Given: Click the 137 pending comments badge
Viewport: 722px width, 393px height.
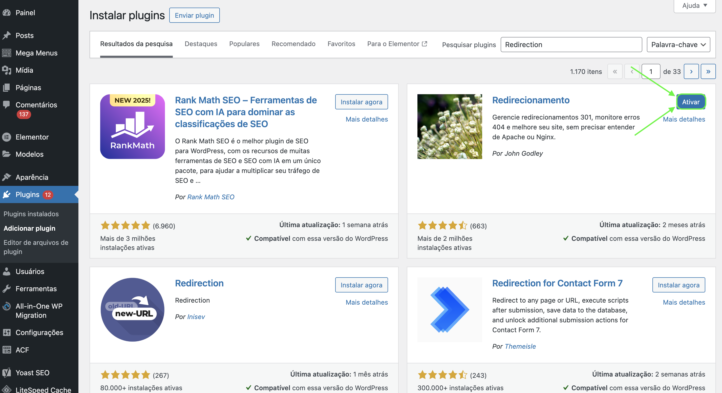Looking at the screenshot, I should (x=24, y=114).
